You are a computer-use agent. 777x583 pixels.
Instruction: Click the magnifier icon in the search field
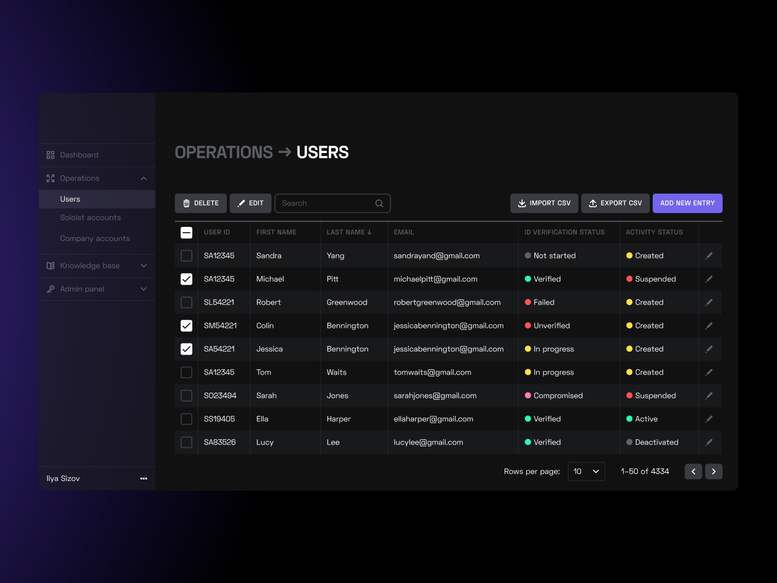pyautogui.click(x=379, y=203)
